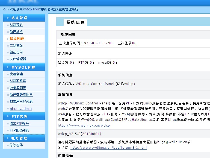Click the small icon beside 创建整站
The height and width of the screenshot is (158, 210).
coord(7,25)
